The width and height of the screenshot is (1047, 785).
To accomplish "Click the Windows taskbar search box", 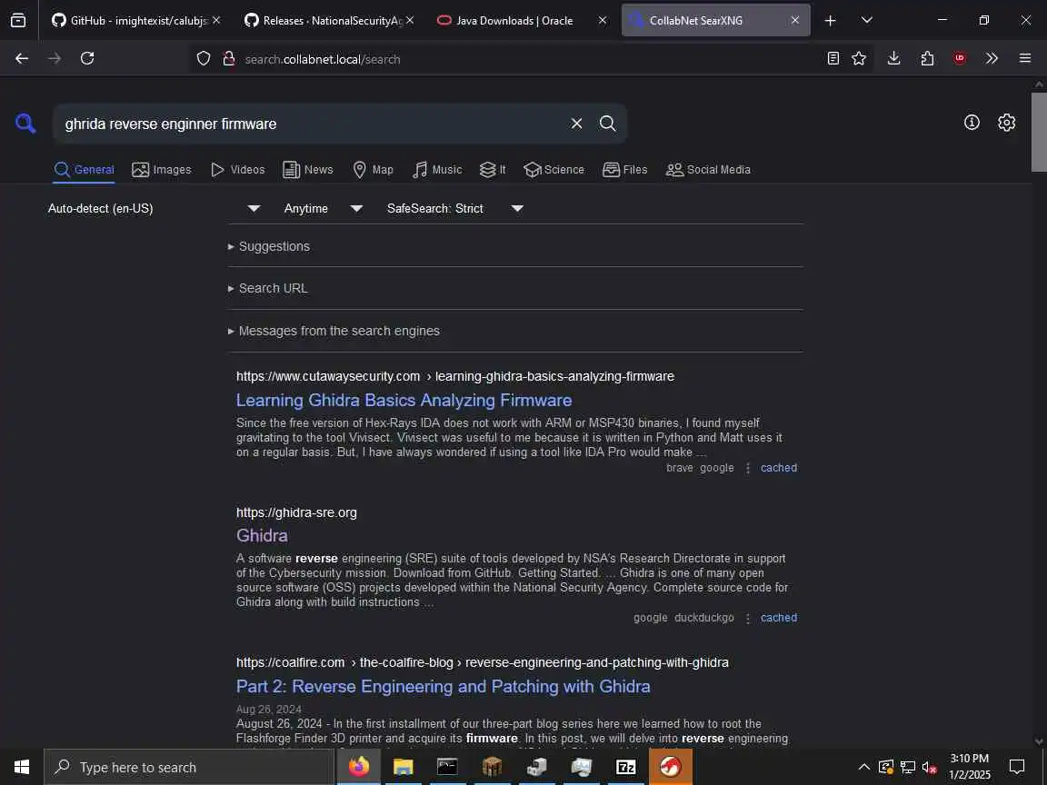I will point(189,767).
